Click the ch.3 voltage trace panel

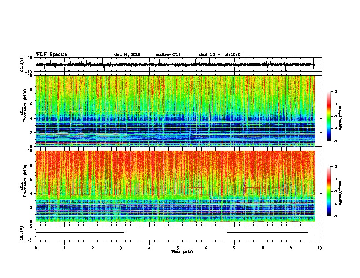click(x=178, y=233)
